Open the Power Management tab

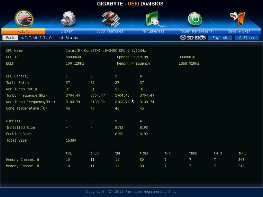click(x=196, y=31)
